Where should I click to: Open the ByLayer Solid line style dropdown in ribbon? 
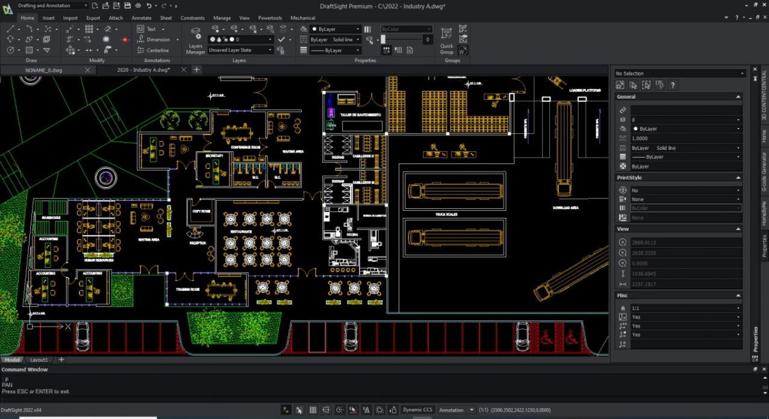point(335,39)
